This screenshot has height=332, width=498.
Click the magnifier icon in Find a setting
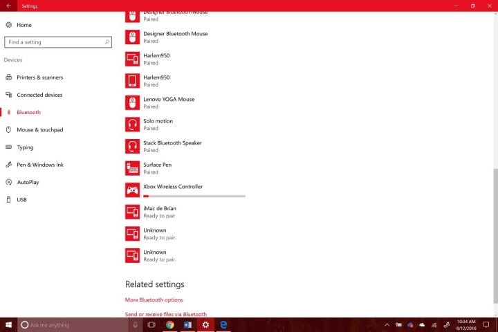107,42
